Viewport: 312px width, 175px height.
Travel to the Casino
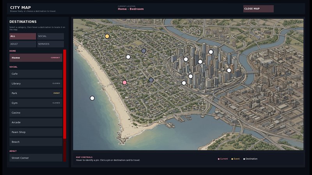click(x=36, y=113)
